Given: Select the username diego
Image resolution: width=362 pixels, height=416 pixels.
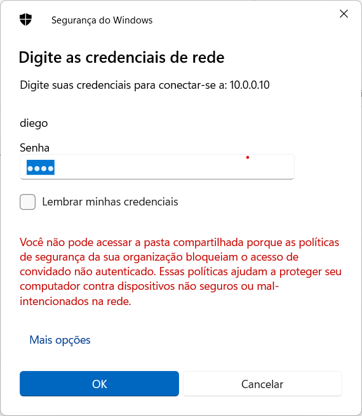Looking at the screenshot, I should 34,124.
